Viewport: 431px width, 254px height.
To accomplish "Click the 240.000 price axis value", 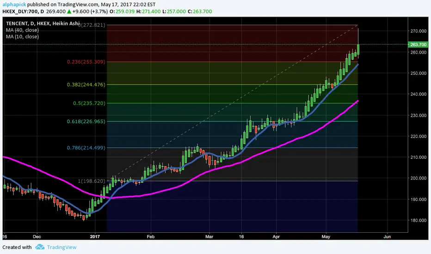I will coord(419,94).
